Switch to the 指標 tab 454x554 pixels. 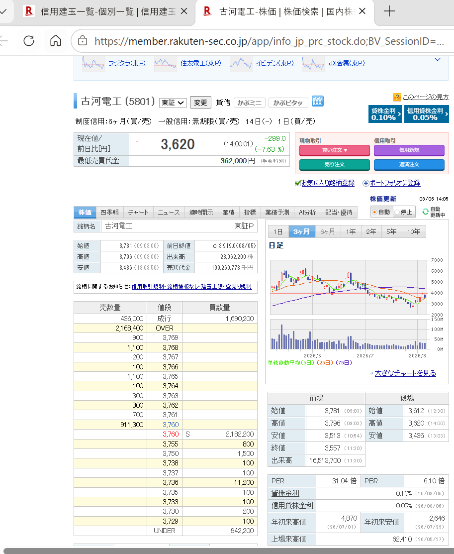click(x=250, y=213)
